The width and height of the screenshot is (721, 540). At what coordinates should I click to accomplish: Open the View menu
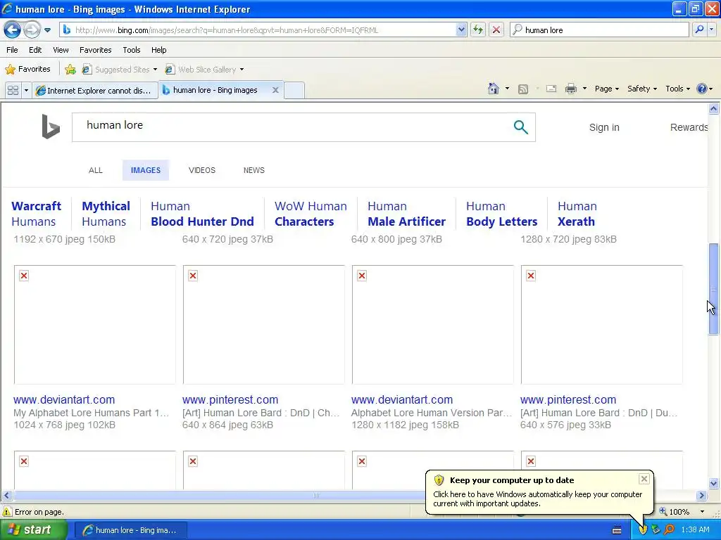(61, 50)
